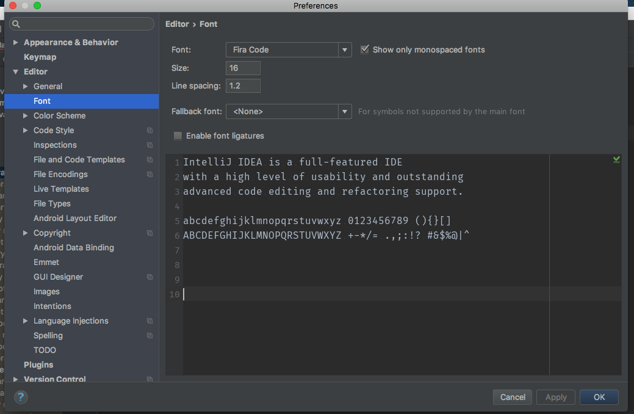Click the Help question mark icon
Screen dimensions: 634x414
tap(20, 397)
